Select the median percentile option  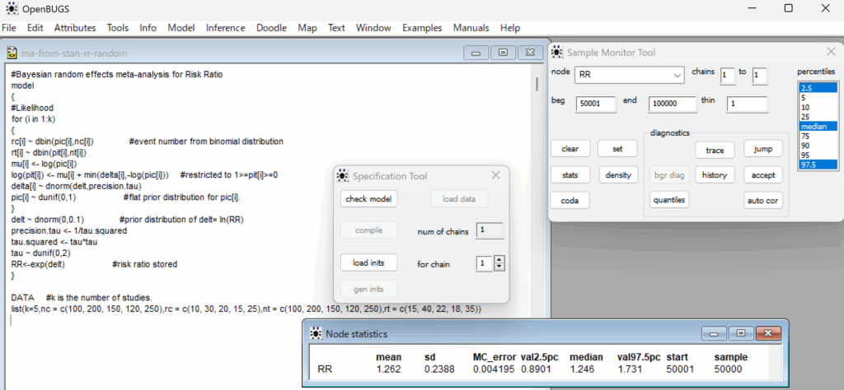818,126
